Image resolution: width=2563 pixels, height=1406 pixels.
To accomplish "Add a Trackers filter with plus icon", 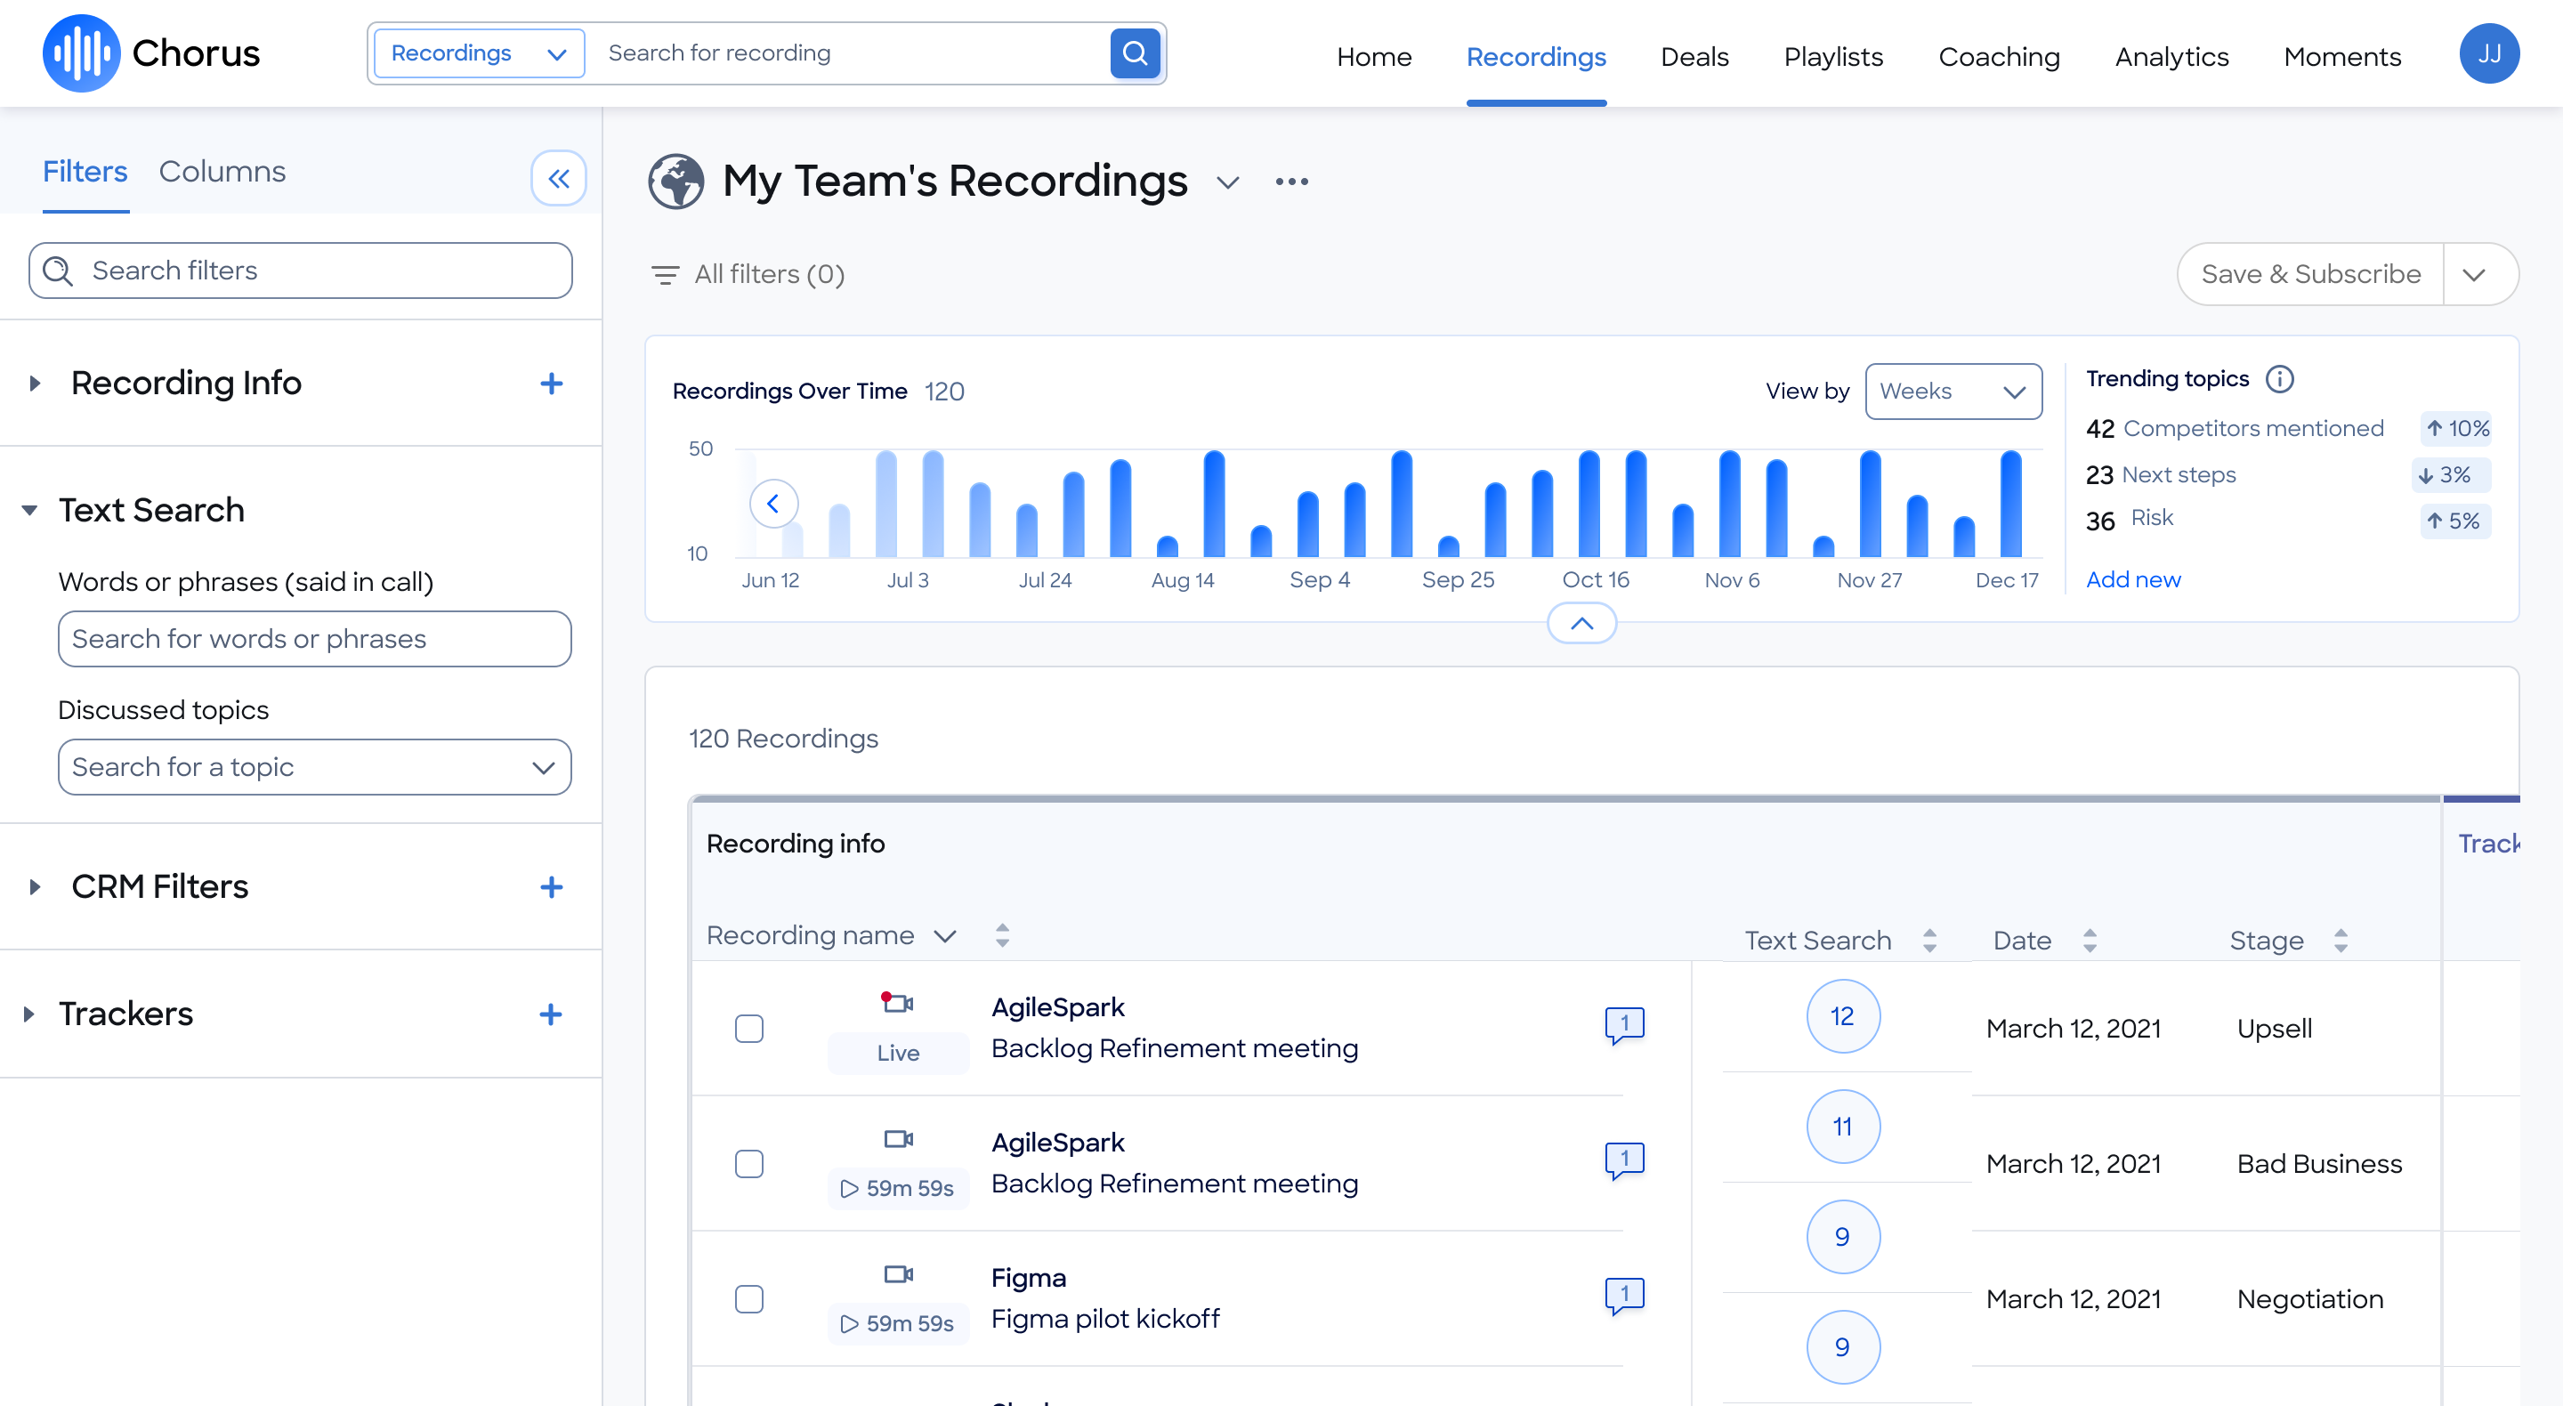I will pos(550,1014).
